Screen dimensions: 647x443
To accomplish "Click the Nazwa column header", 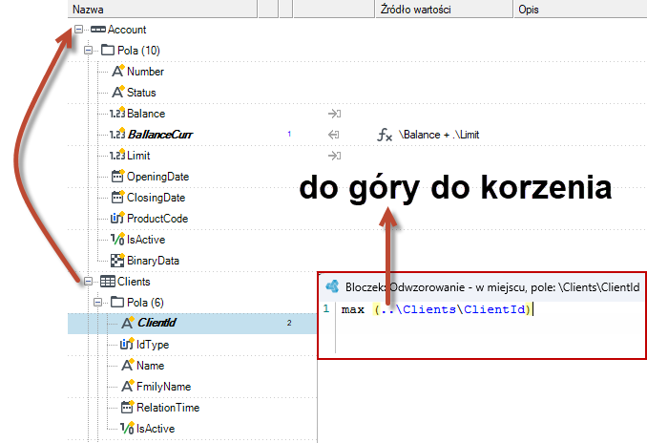I will click(x=162, y=10).
